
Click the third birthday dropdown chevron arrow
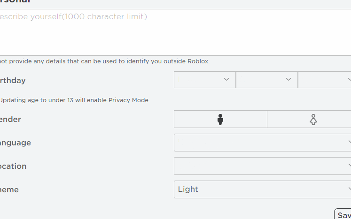click(x=349, y=79)
